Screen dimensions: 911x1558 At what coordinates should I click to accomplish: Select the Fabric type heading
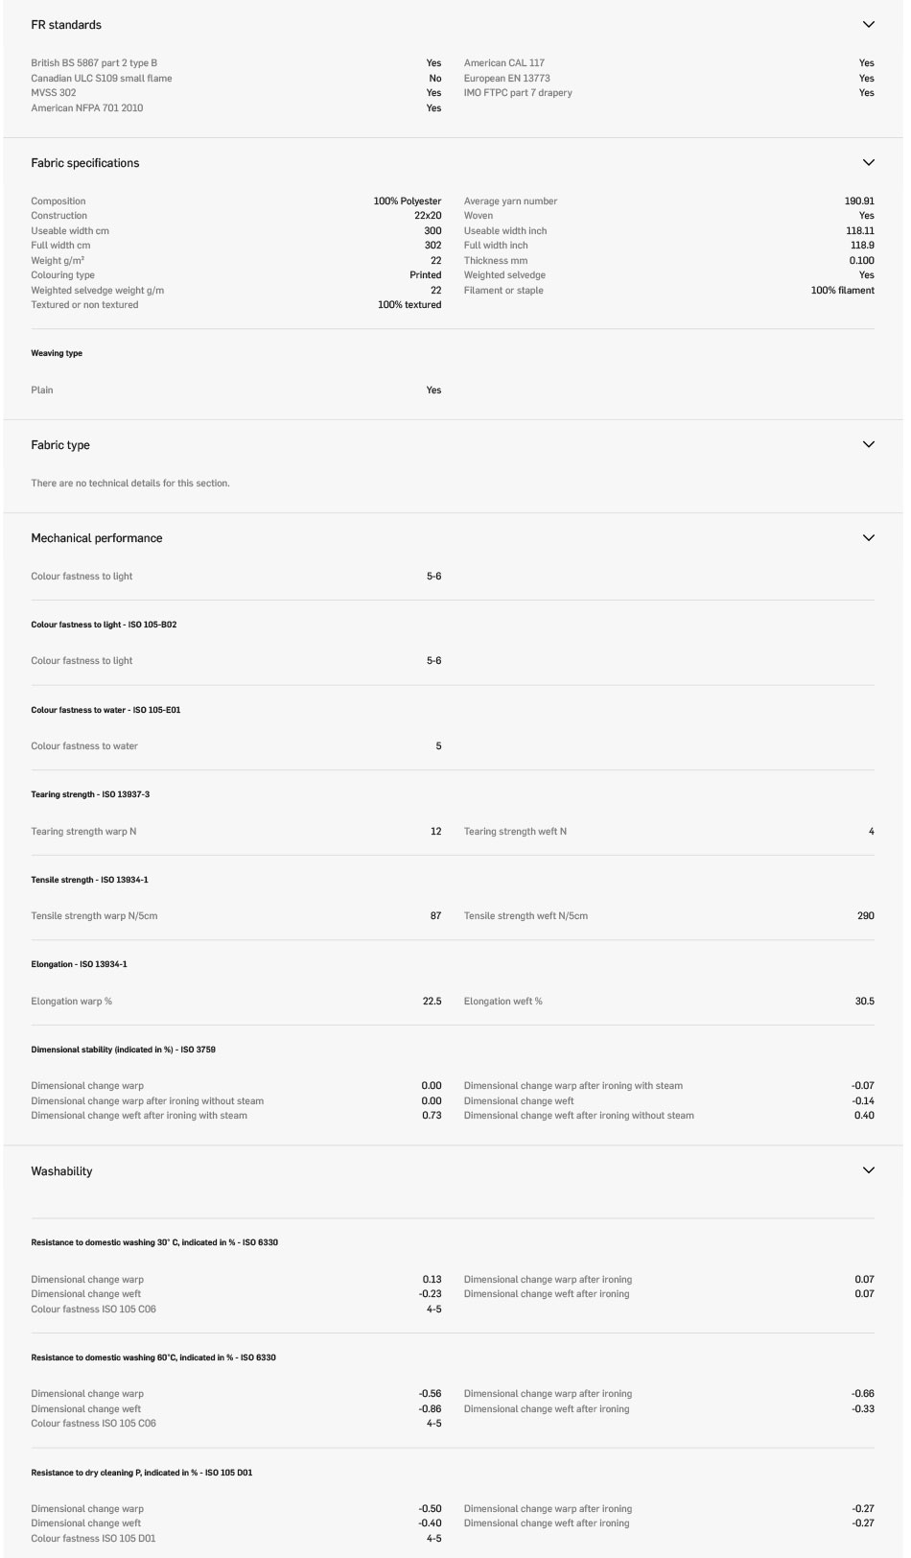point(60,445)
